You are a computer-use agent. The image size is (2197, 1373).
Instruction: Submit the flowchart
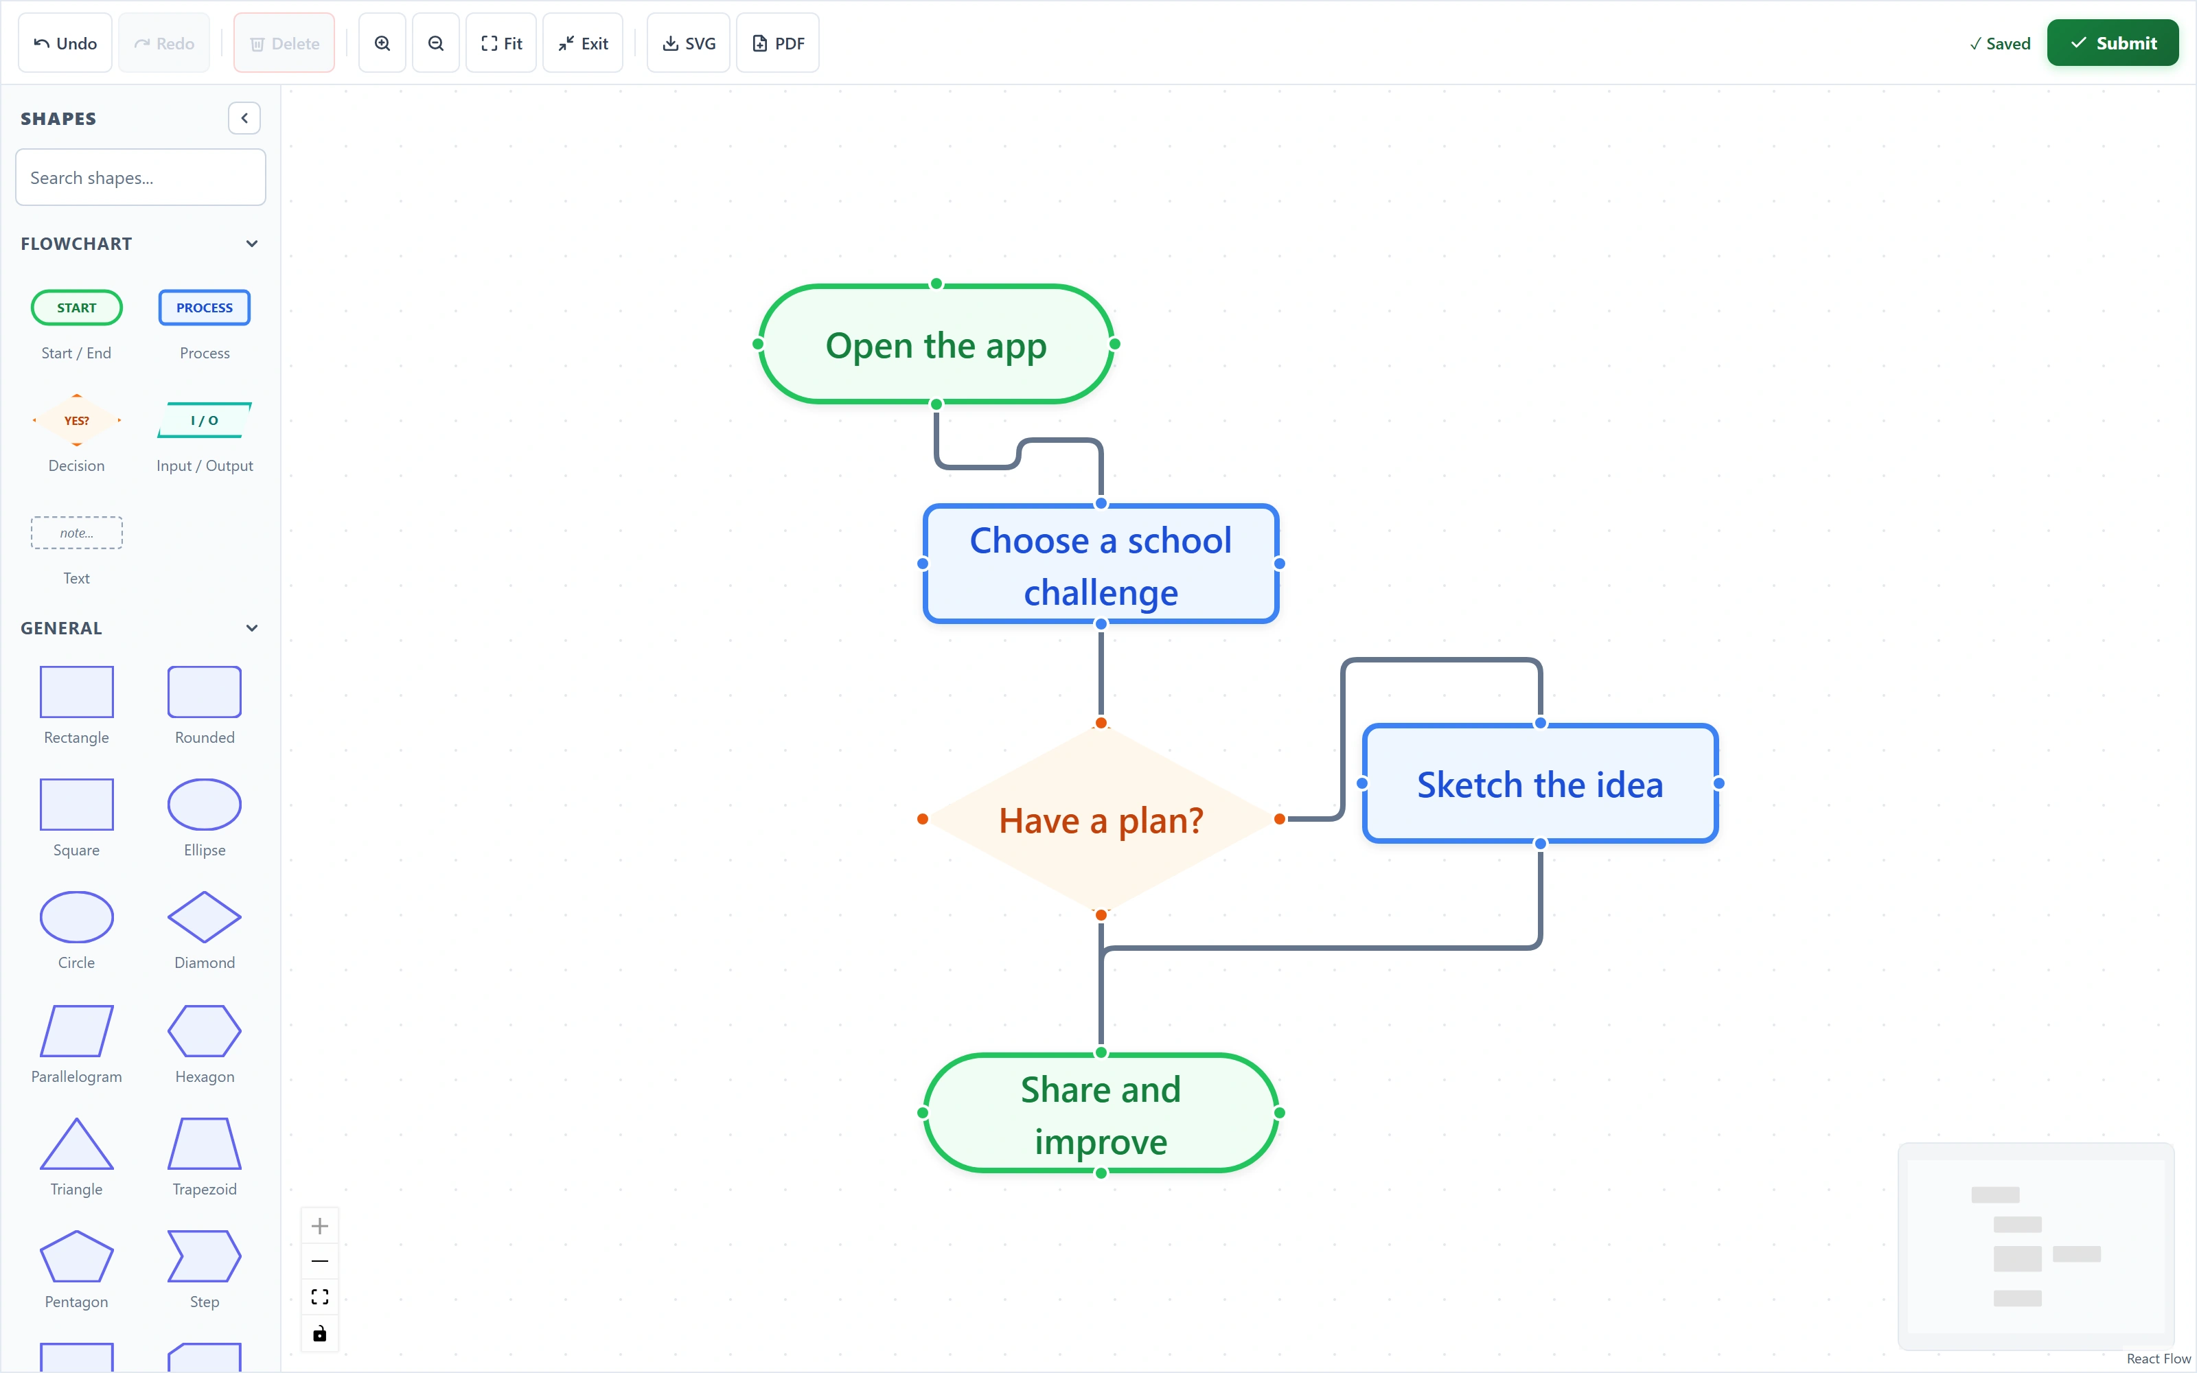pyautogui.click(x=2113, y=43)
